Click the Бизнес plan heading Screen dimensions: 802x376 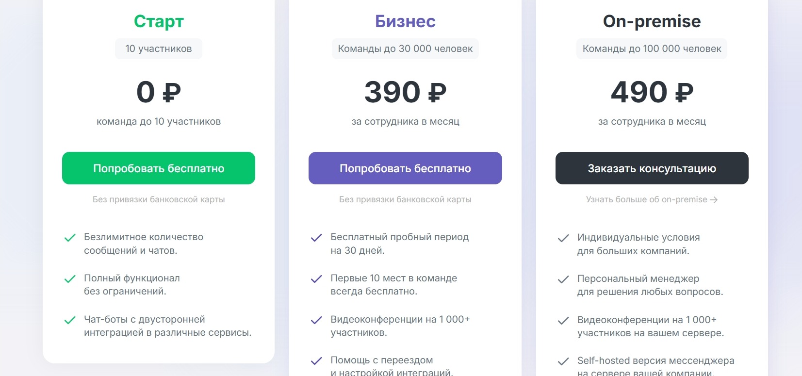pyautogui.click(x=405, y=21)
